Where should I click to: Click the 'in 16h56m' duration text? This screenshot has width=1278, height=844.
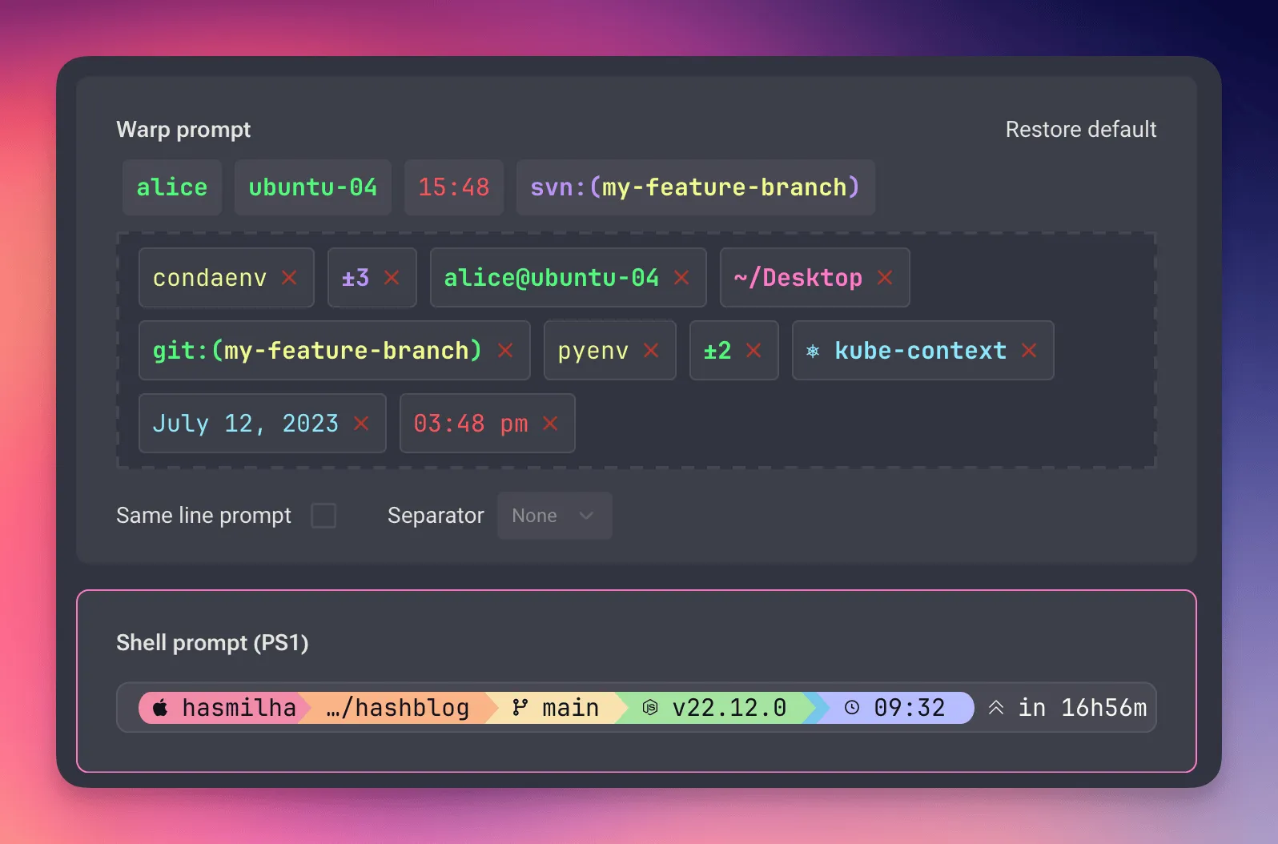pos(1083,708)
